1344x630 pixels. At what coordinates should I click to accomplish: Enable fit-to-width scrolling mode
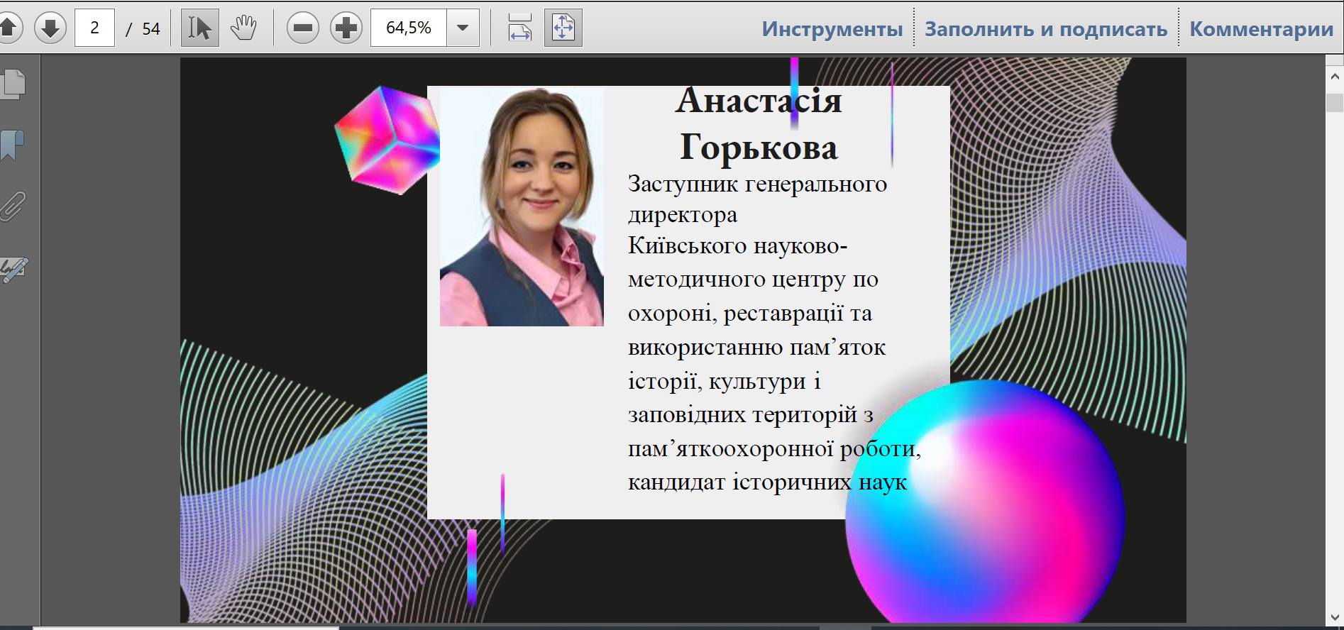click(x=519, y=28)
